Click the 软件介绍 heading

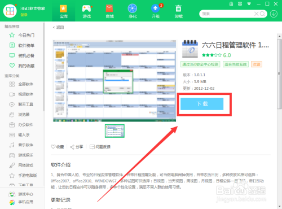[60, 165]
